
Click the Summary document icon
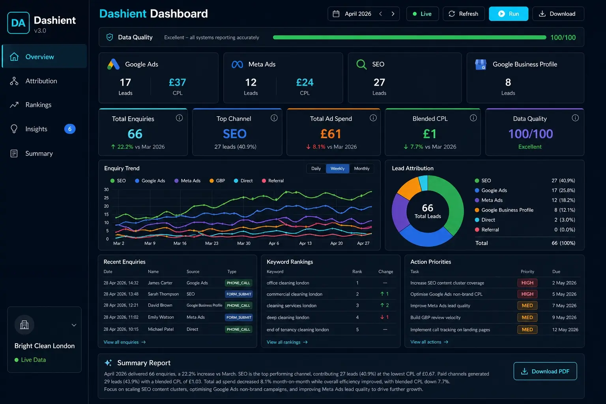point(14,153)
